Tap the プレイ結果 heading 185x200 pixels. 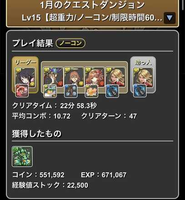tap(33, 43)
